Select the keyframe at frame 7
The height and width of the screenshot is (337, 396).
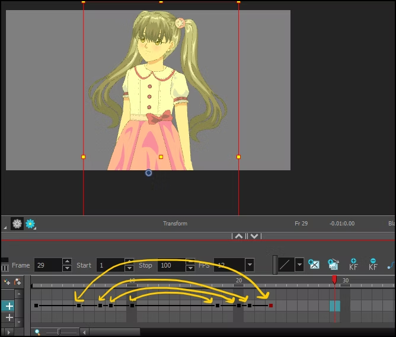(x=100, y=306)
